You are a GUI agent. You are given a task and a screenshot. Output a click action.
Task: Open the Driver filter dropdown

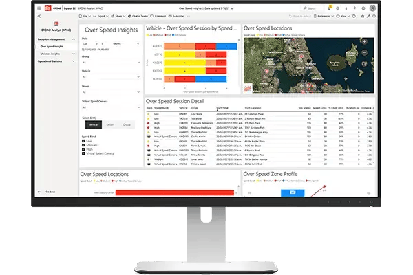click(111, 92)
